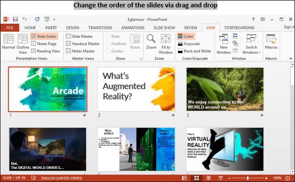Click the Slide Show icon in status bar
Viewport: 295px width, 182px height.
point(221,178)
